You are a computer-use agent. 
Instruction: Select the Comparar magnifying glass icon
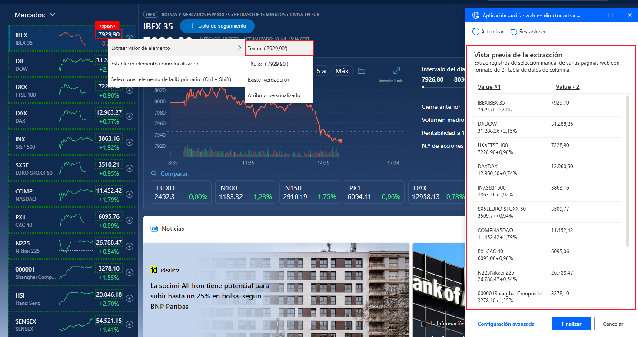(153, 173)
